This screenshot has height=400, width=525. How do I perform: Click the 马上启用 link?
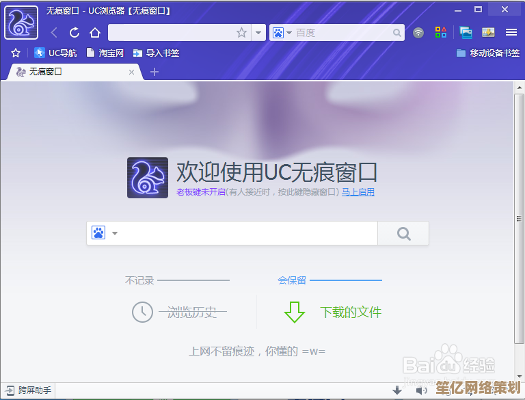(358, 192)
